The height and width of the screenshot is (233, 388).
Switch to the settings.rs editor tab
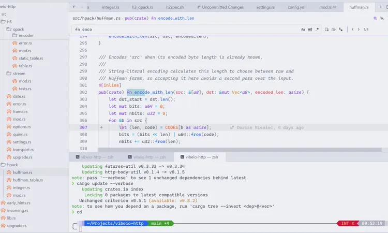(265, 7)
